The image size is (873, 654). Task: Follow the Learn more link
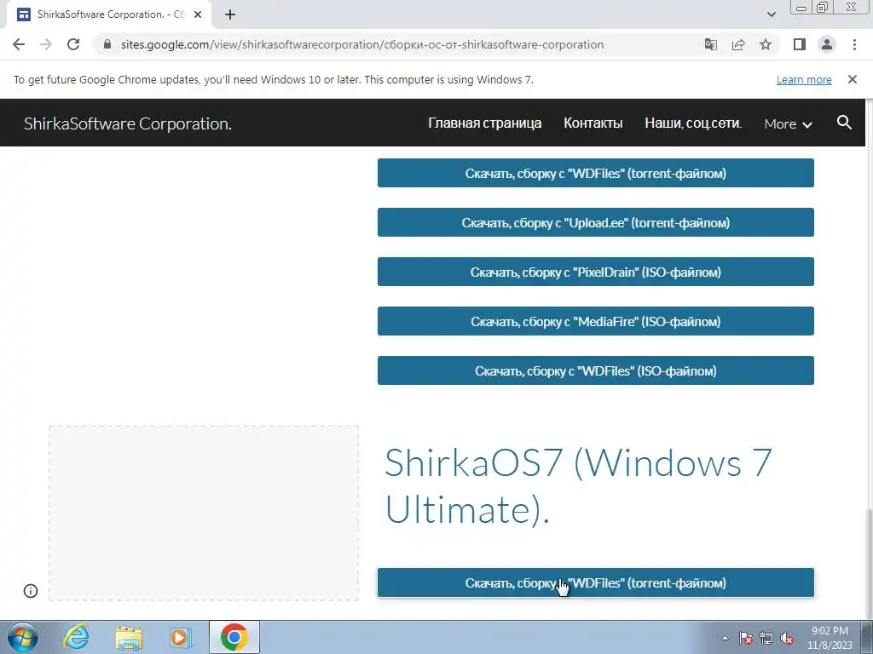pos(804,79)
